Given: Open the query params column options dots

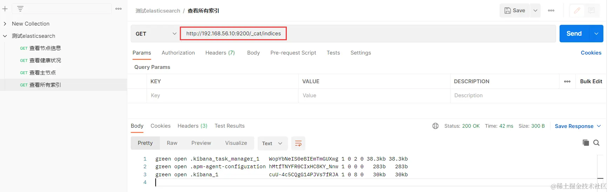Looking at the screenshot, I should [567, 81].
